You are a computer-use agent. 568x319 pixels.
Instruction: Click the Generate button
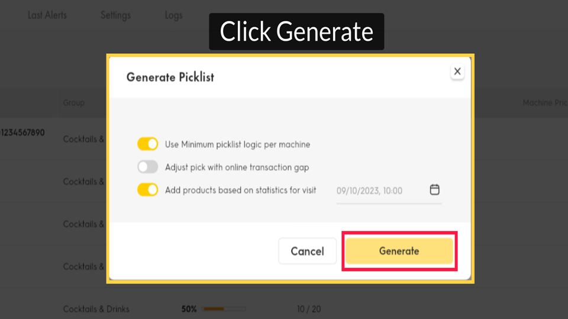399,251
